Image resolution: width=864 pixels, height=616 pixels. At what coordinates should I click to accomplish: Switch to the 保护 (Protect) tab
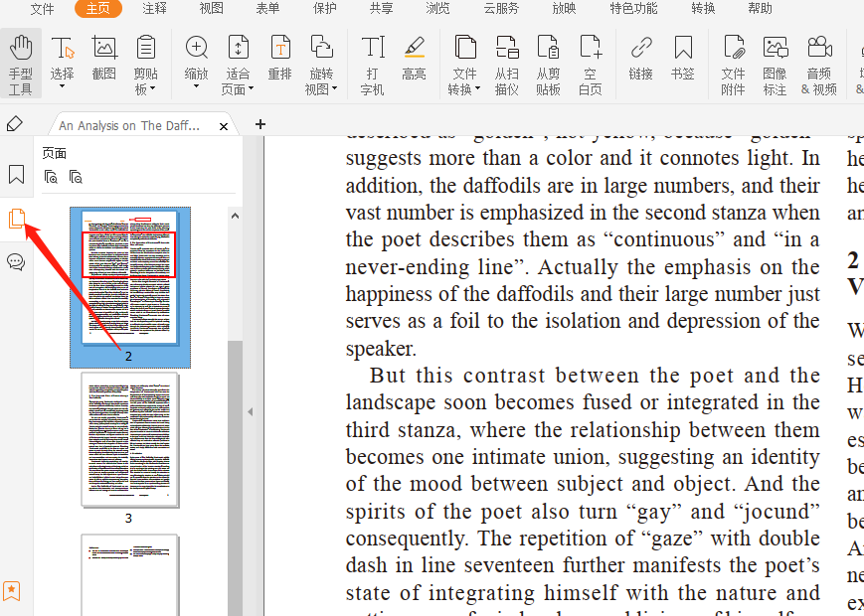tap(324, 9)
